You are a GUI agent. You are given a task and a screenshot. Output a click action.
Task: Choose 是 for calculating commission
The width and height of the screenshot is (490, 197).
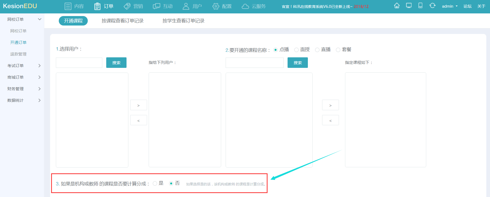(x=155, y=184)
